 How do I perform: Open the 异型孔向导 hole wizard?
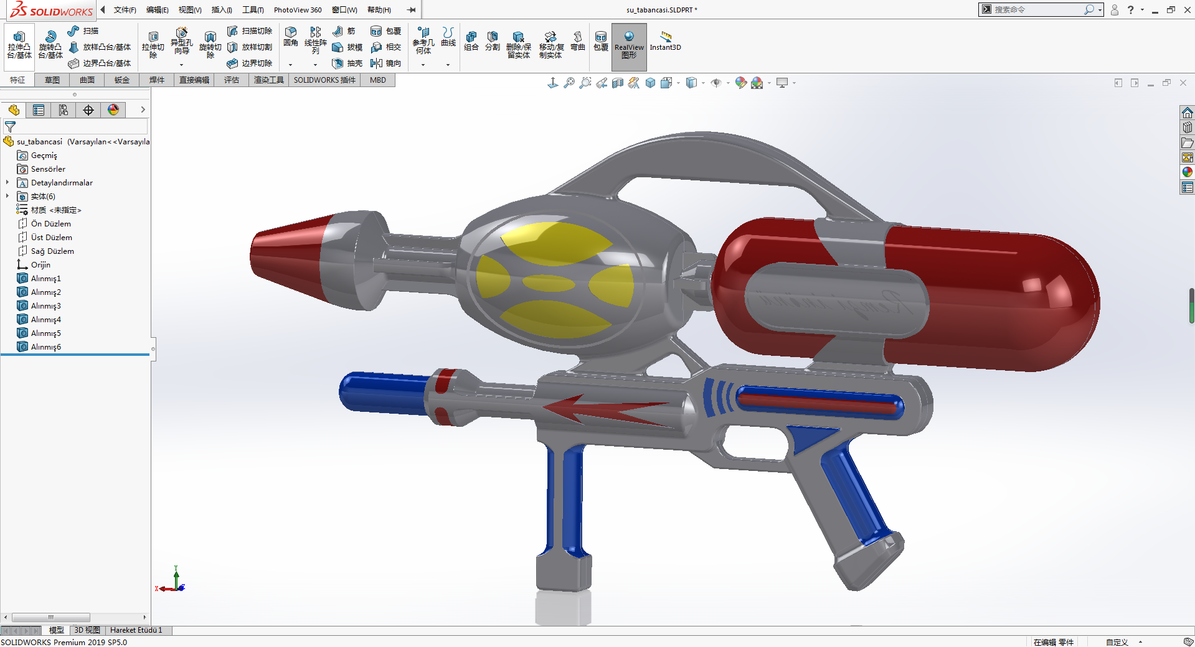point(181,41)
